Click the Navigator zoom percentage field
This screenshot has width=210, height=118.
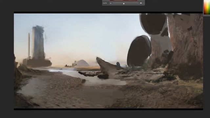coord(105,3)
